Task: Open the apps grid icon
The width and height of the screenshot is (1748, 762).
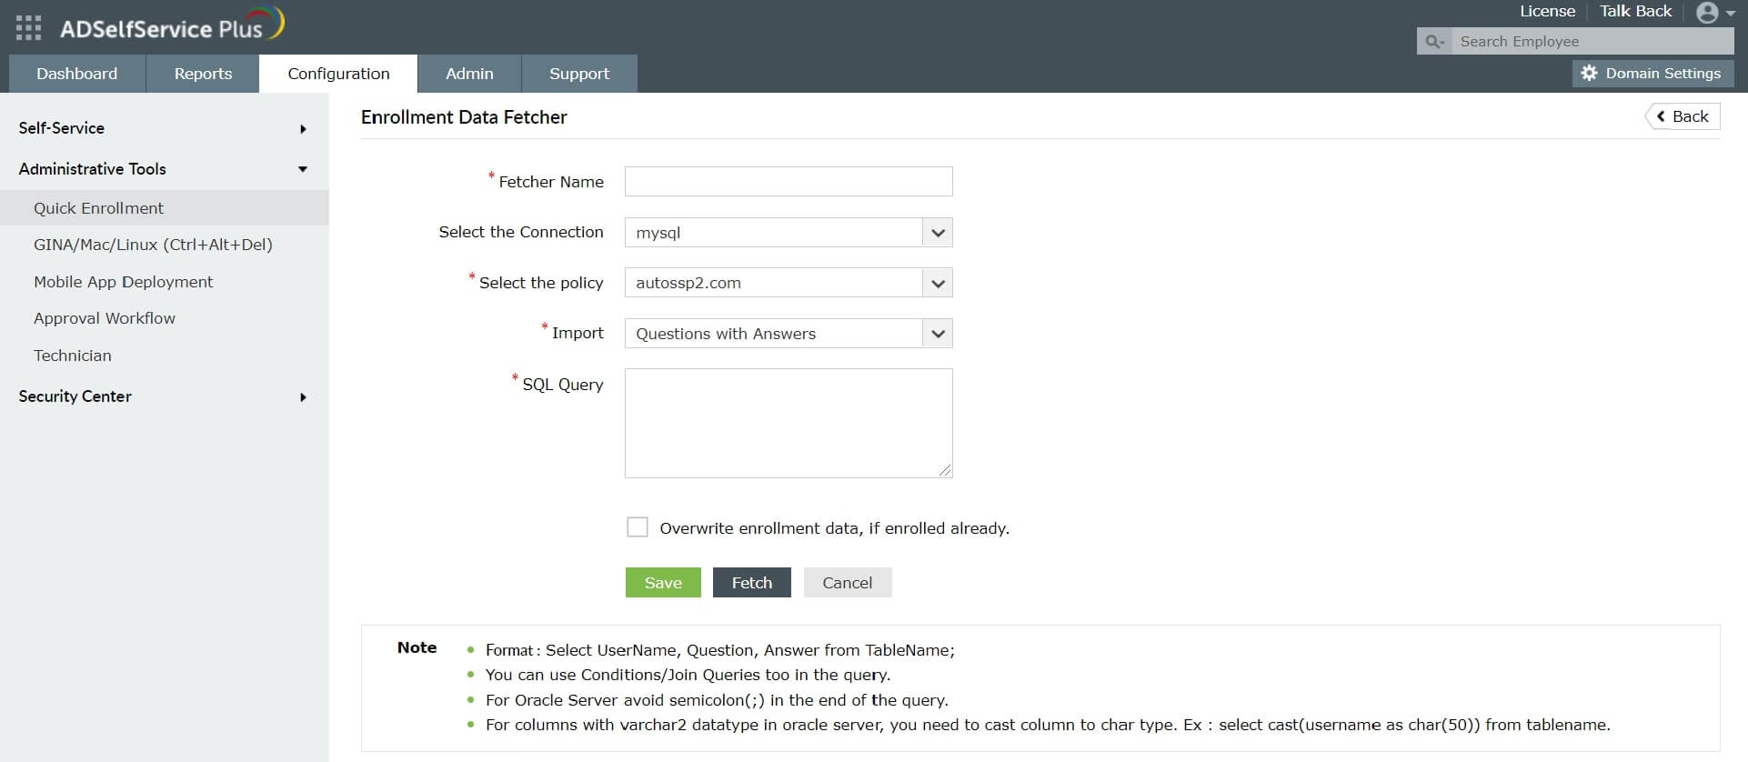Action: [28, 28]
